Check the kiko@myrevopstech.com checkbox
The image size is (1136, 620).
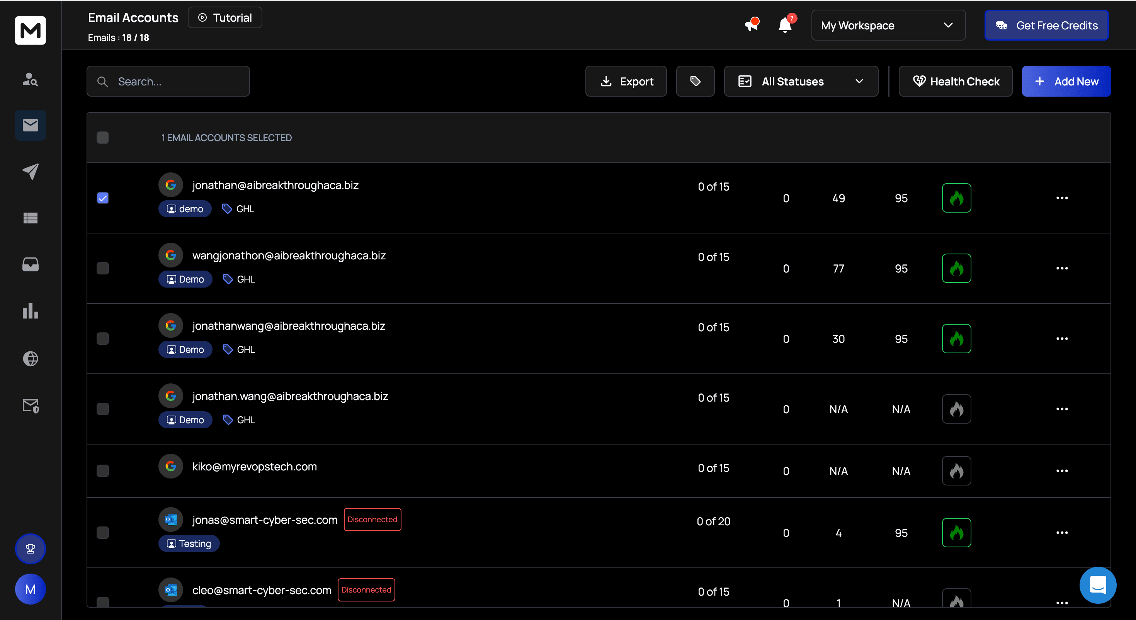pos(103,471)
